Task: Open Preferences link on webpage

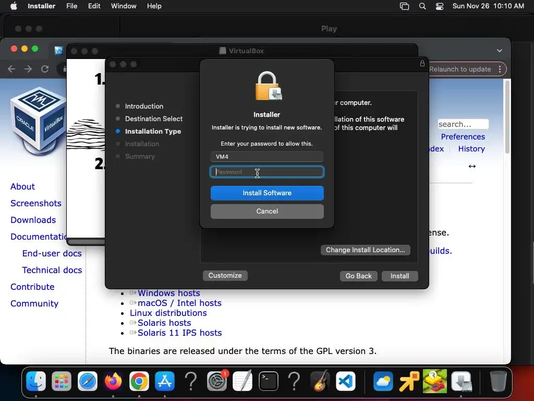Action: coord(463,137)
